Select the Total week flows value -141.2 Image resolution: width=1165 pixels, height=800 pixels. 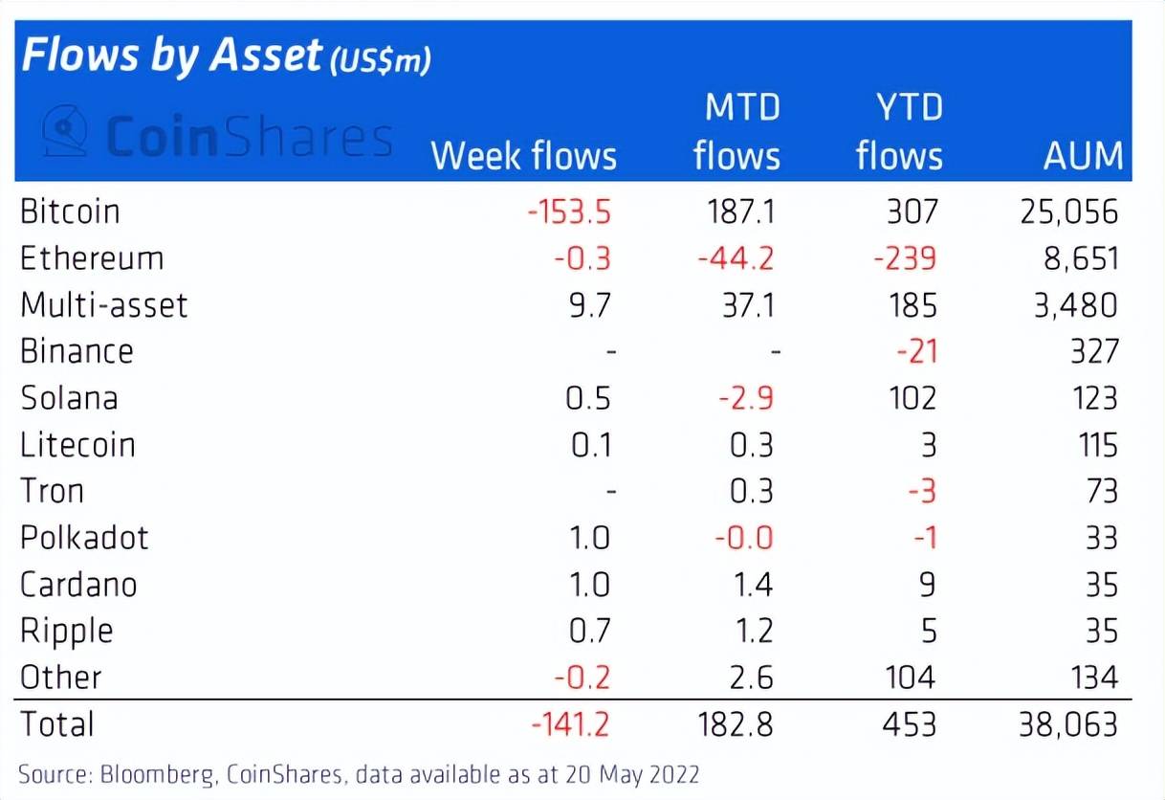(x=568, y=724)
